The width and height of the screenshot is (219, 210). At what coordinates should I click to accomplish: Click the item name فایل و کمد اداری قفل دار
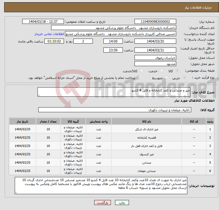146,146
